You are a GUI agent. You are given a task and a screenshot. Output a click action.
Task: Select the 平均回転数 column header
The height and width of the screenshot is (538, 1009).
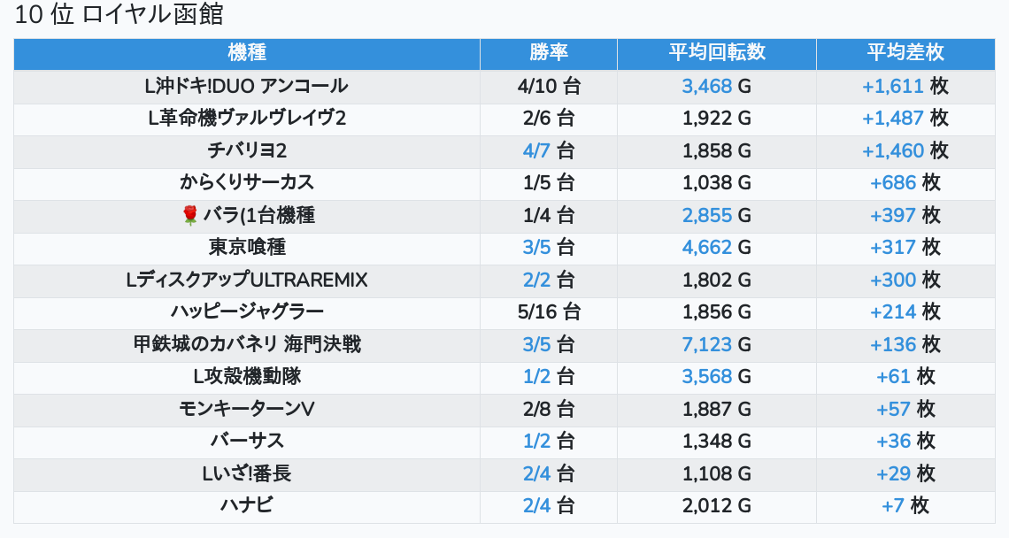tap(717, 53)
